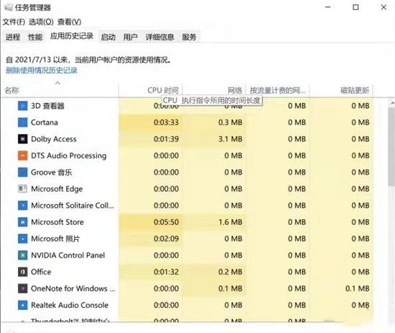Click the Office name text

pos(41,271)
